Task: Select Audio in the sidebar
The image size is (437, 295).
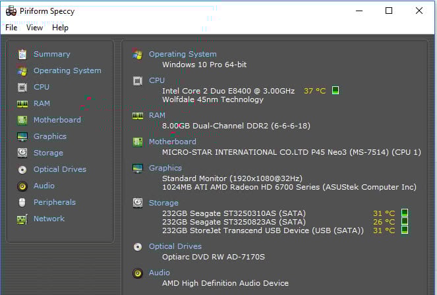Action: click(44, 186)
